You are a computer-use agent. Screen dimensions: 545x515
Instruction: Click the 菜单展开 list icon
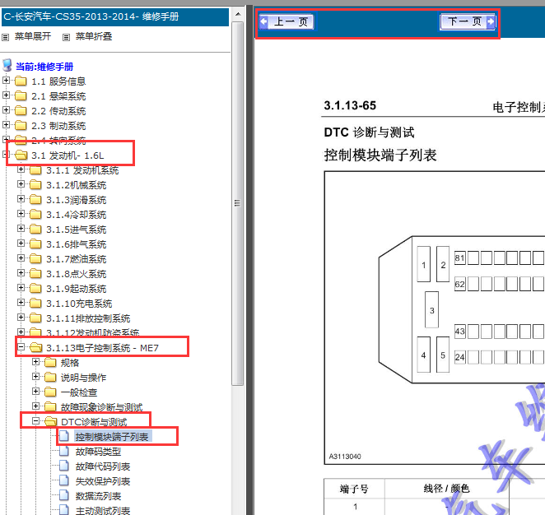pos(6,37)
